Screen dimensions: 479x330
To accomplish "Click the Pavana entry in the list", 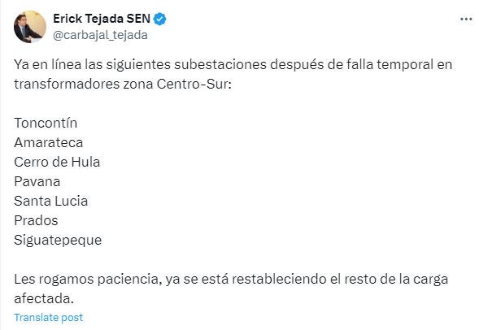I will point(37,181).
